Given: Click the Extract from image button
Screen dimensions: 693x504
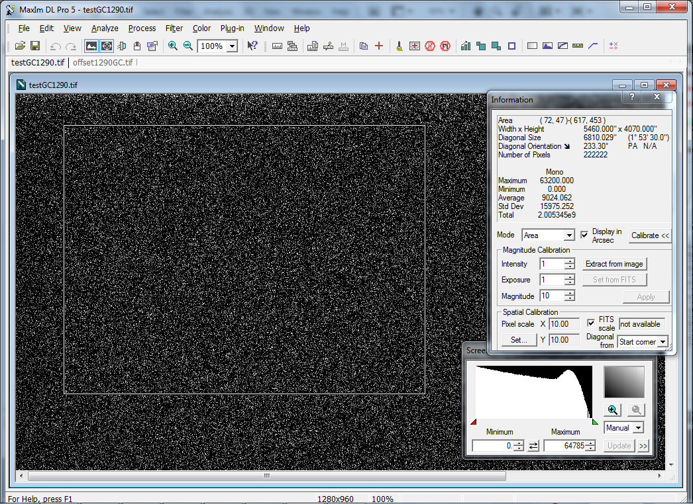Looking at the screenshot, I should (614, 264).
